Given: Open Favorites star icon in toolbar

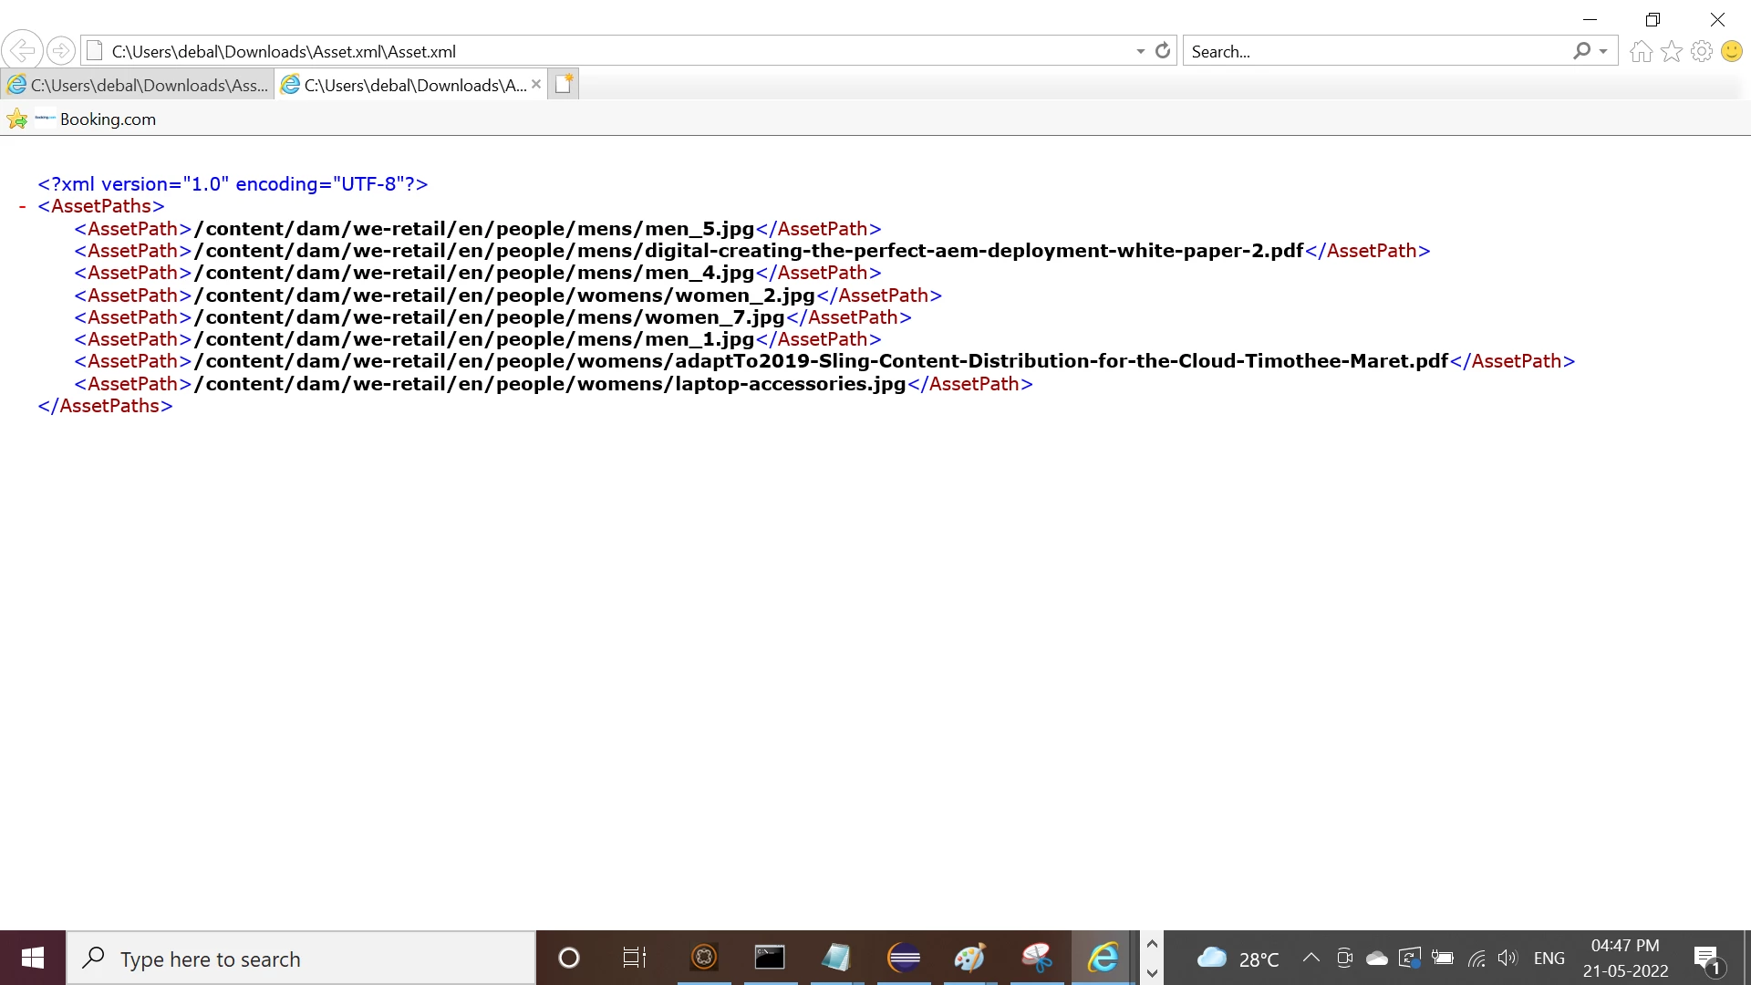Looking at the screenshot, I should coord(1671,52).
